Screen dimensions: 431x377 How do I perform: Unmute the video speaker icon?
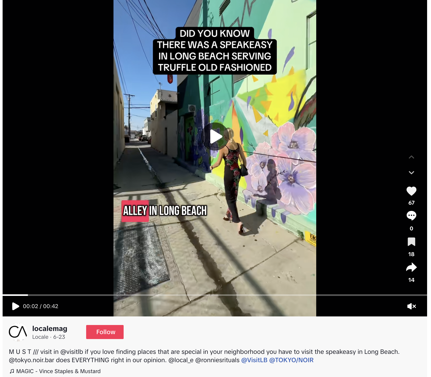click(411, 306)
